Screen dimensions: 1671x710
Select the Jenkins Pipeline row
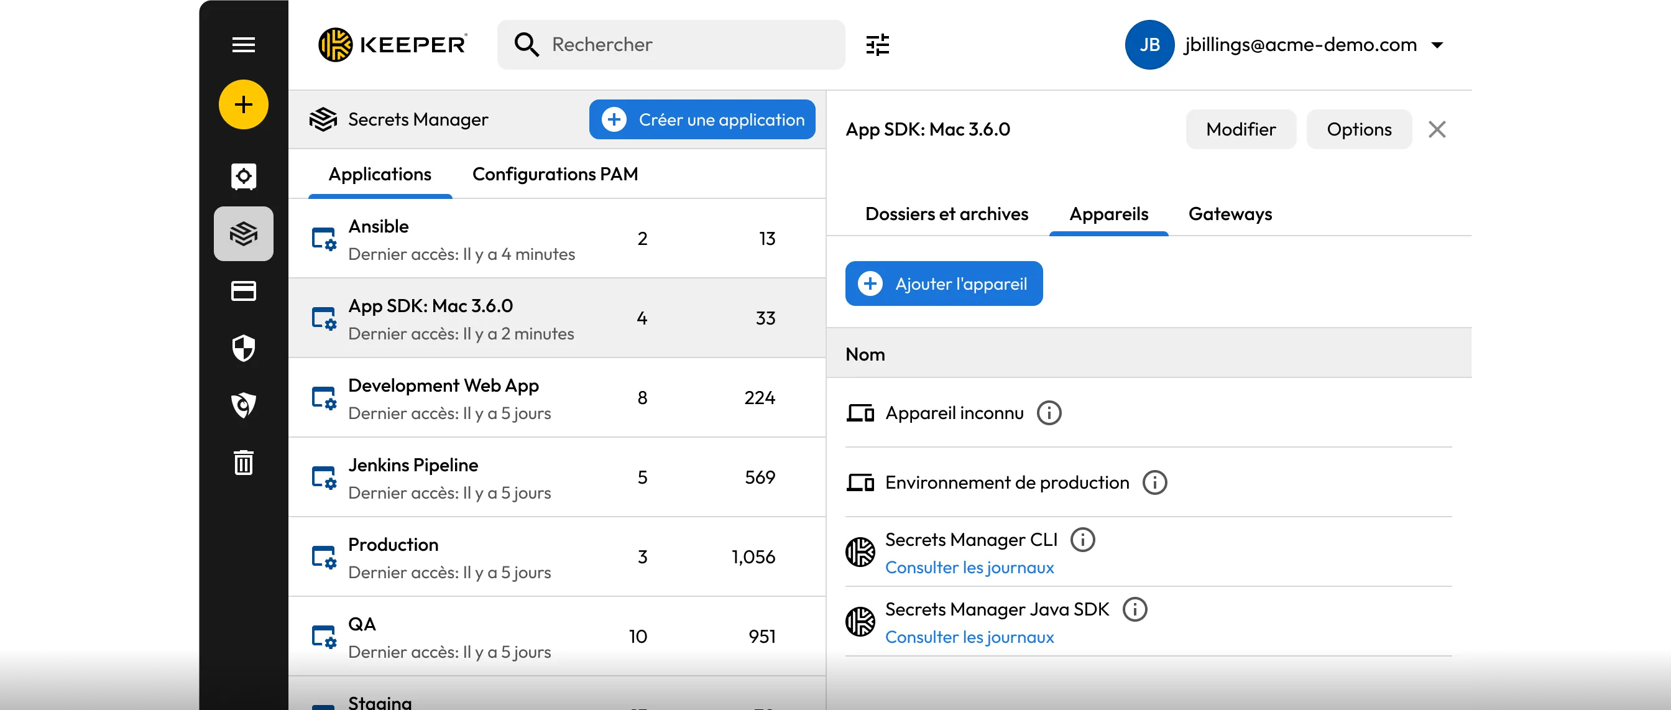556,477
